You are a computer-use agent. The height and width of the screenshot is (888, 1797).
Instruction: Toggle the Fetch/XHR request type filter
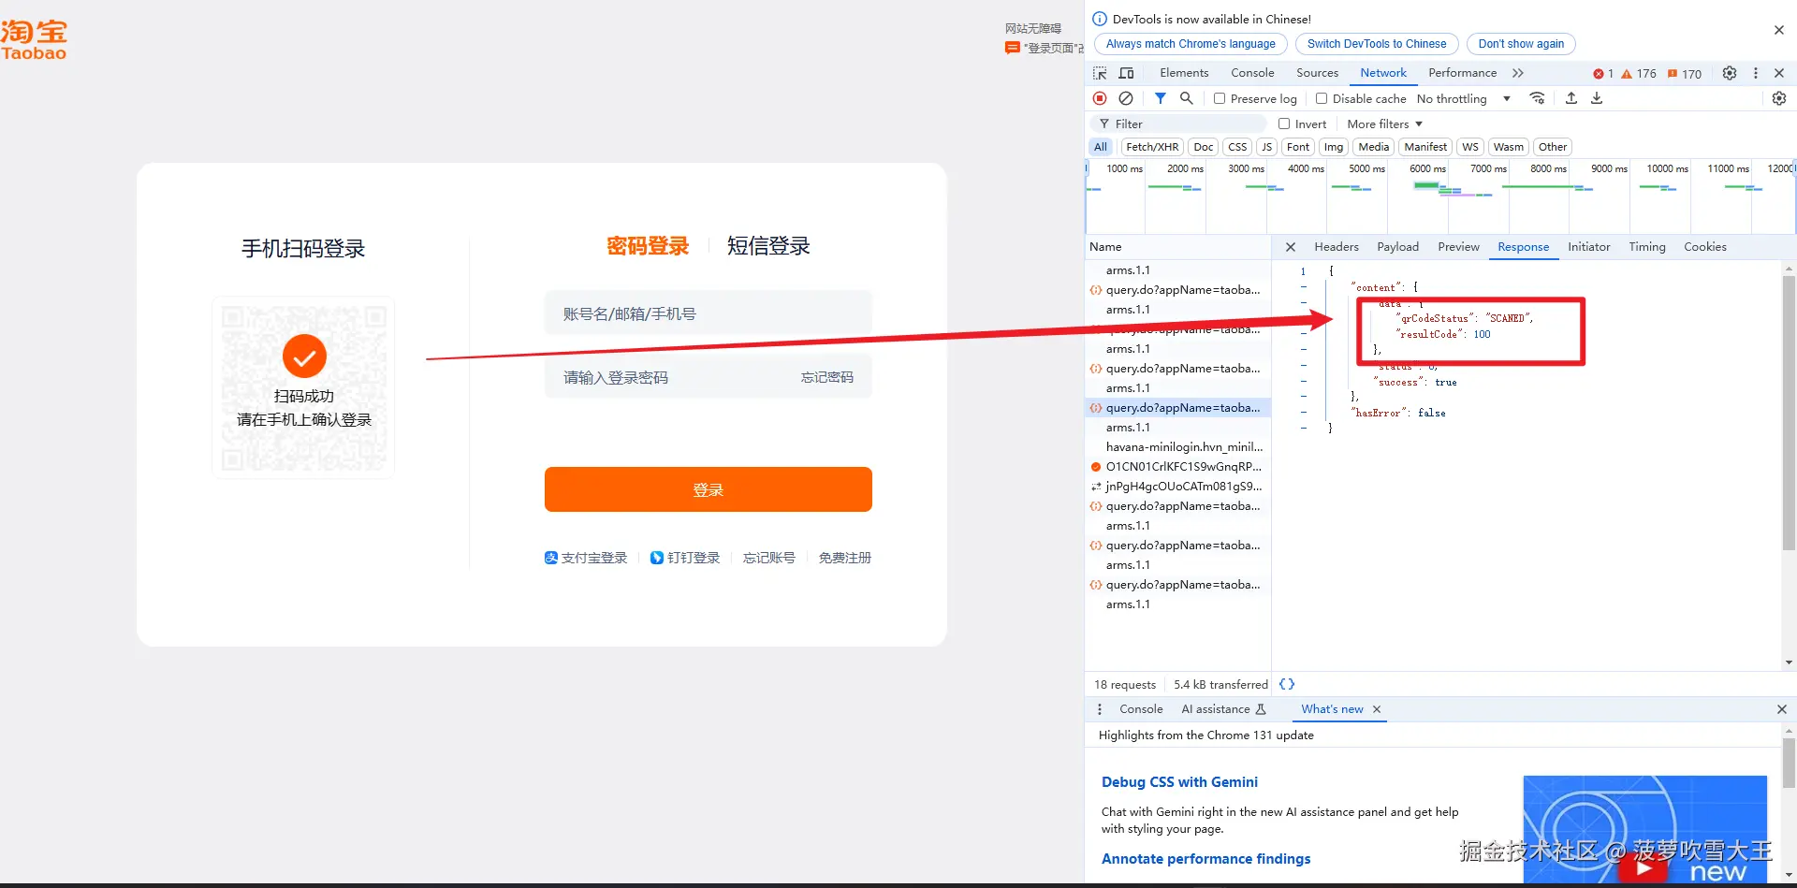tap(1152, 147)
